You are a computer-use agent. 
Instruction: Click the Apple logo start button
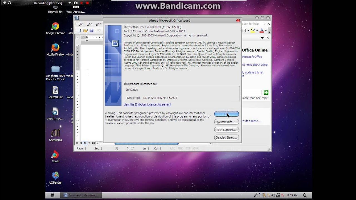[53, 195]
